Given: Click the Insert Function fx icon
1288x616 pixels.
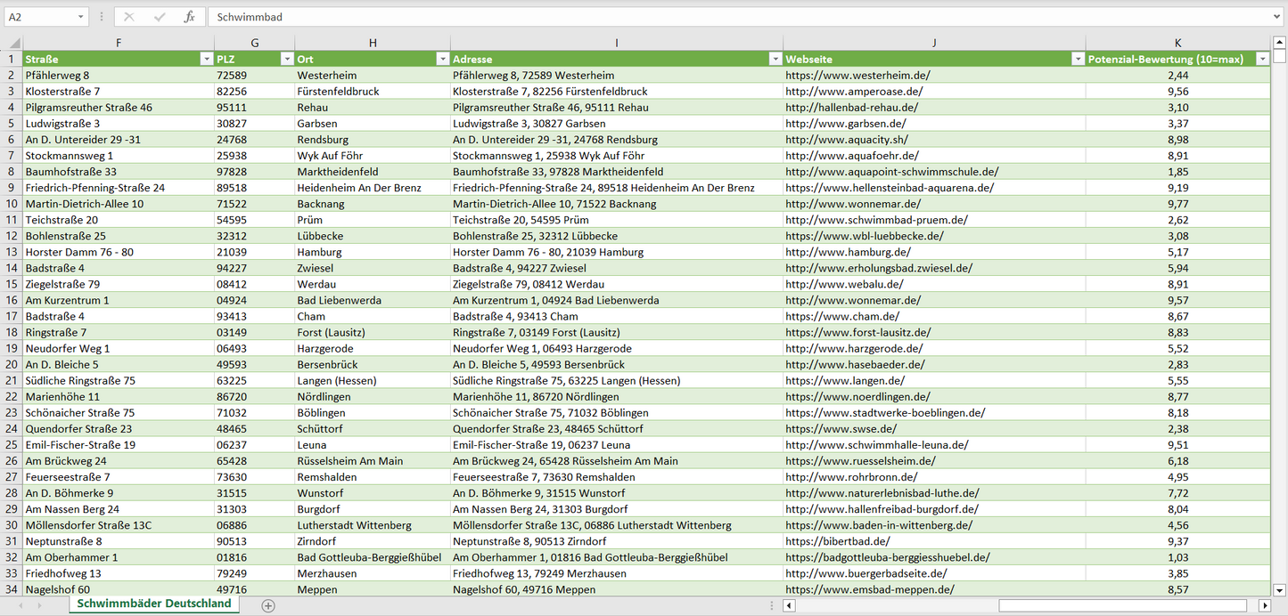Looking at the screenshot, I should (189, 17).
